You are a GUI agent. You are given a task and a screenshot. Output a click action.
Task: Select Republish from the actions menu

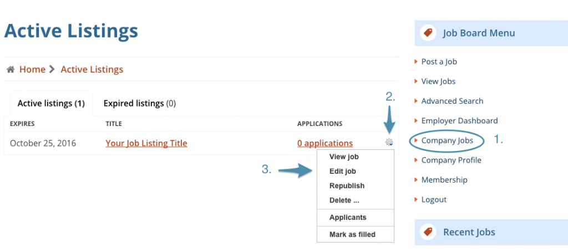(347, 186)
